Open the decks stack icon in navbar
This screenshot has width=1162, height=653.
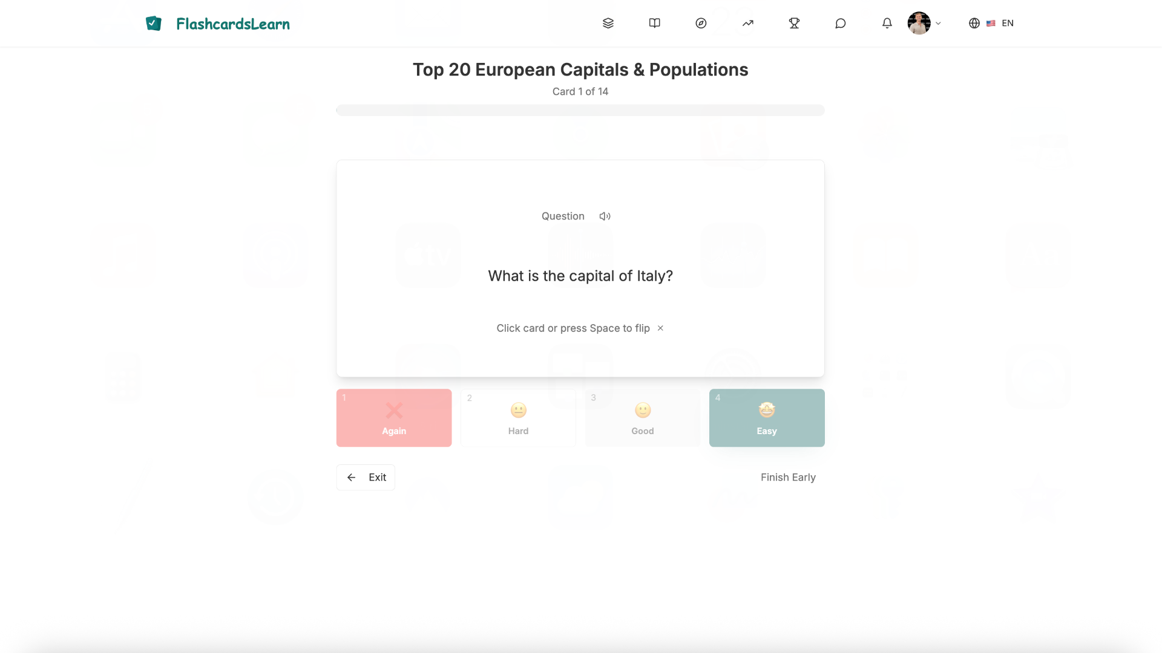click(608, 23)
